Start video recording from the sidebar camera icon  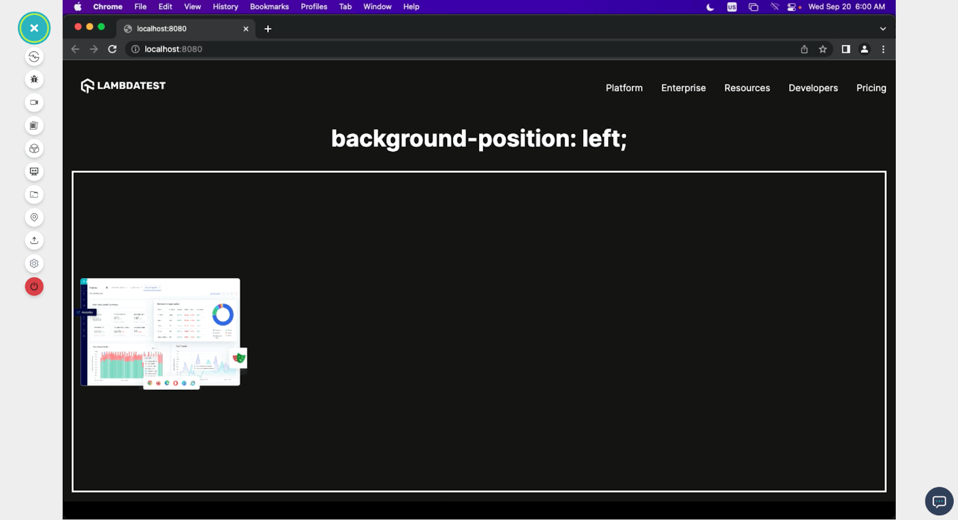click(34, 103)
